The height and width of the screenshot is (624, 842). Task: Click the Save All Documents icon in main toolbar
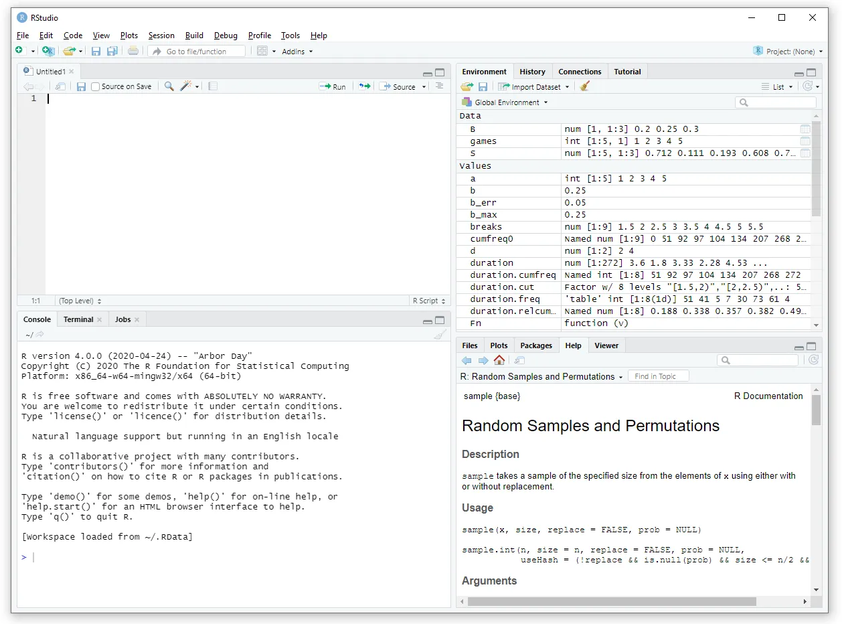click(x=112, y=51)
